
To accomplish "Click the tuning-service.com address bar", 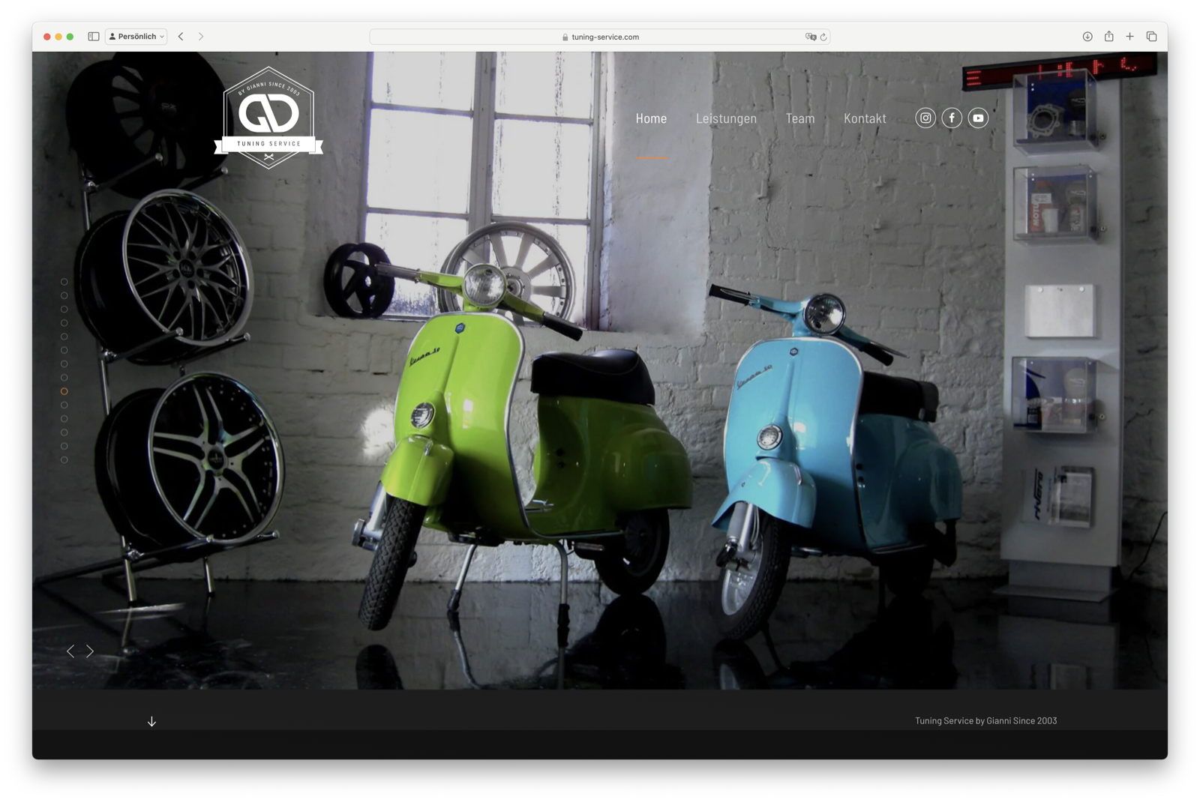I will coord(600,37).
